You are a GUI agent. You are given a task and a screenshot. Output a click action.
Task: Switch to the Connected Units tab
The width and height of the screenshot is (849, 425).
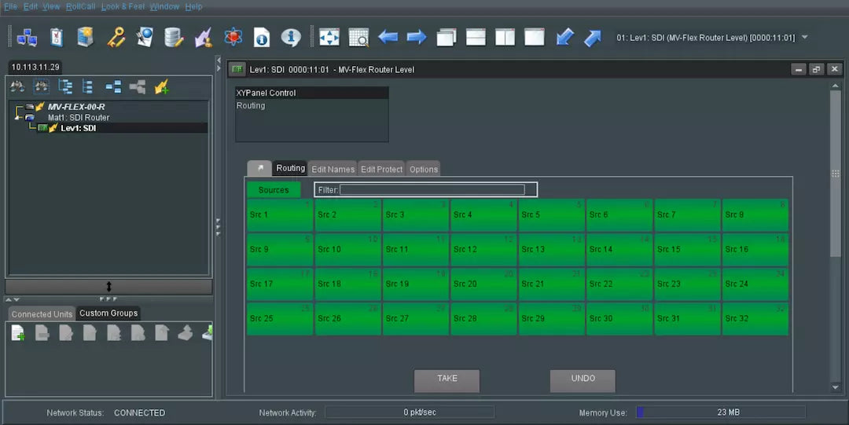coord(42,314)
